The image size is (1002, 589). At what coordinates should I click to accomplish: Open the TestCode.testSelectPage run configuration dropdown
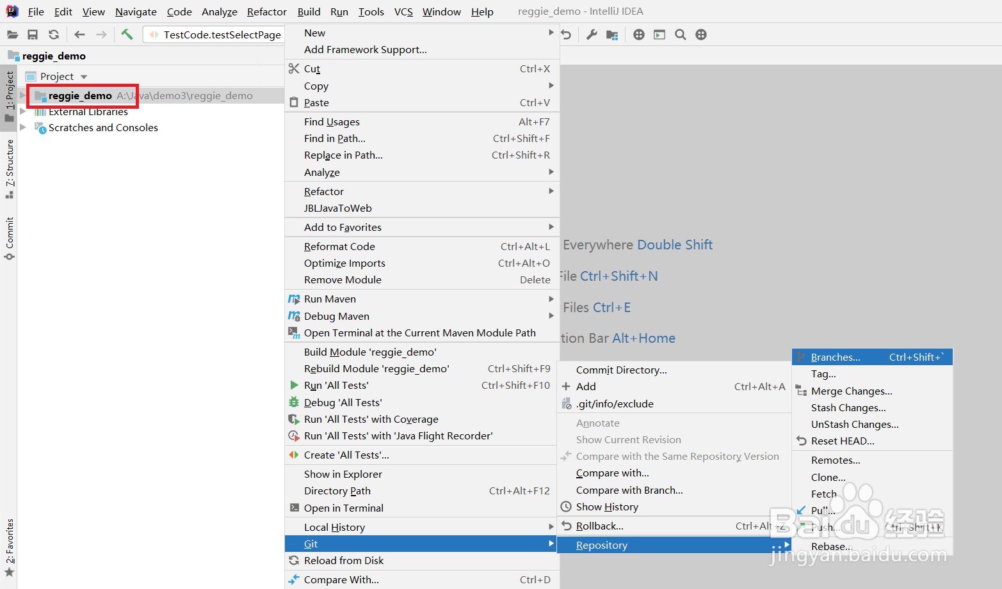tap(214, 35)
